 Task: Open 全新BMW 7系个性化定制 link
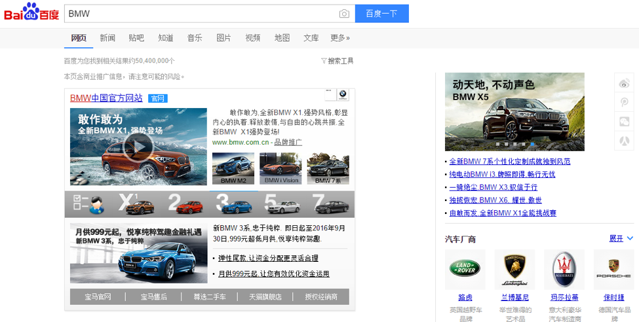click(x=510, y=162)
